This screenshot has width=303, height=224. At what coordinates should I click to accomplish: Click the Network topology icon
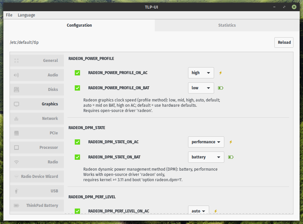pos(16,119)
